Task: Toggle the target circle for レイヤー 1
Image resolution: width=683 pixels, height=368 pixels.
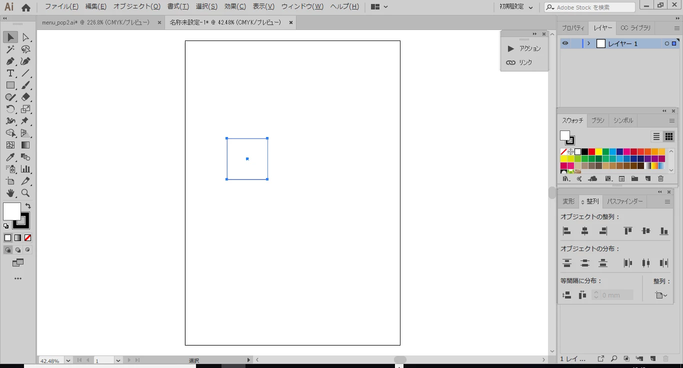Action: click(x=667, y=43)
